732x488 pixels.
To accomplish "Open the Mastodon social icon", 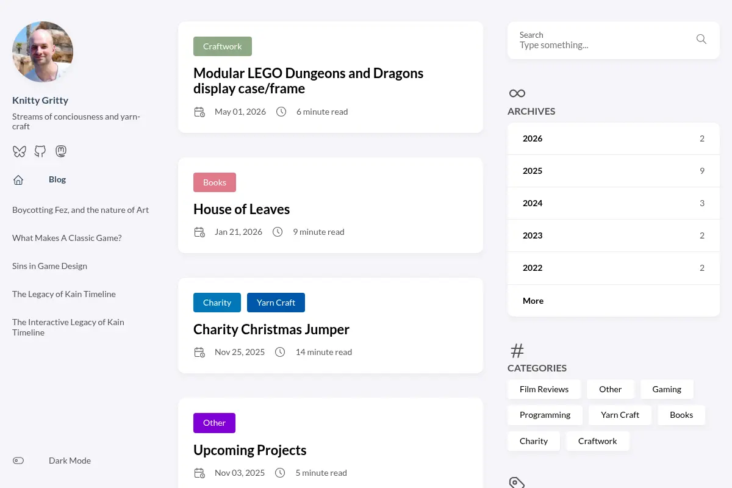I will tap(61, 151).
